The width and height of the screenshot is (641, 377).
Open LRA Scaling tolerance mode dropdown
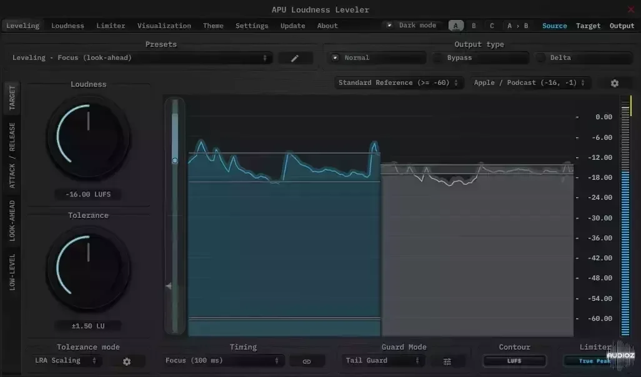pos(66,360)
